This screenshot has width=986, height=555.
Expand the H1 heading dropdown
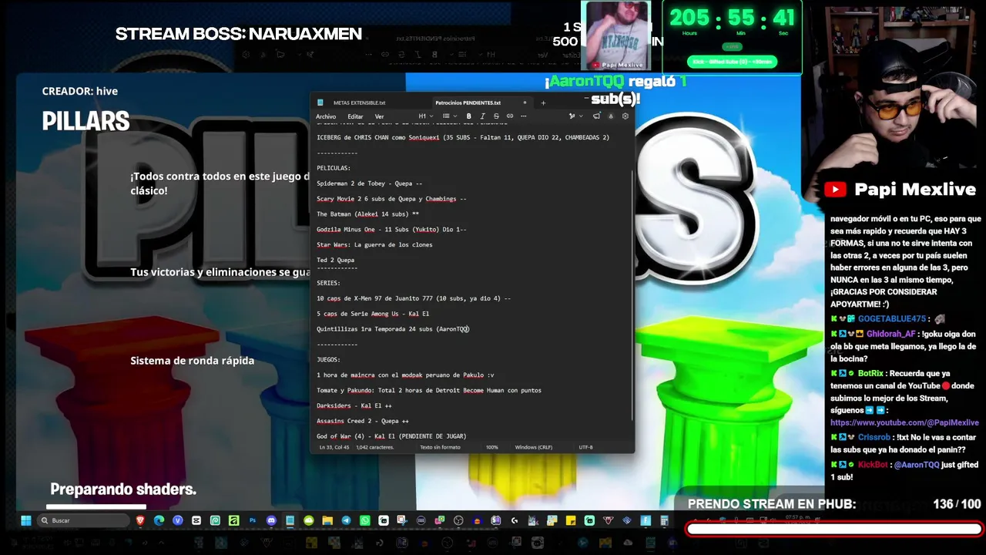tap(424, 116)
